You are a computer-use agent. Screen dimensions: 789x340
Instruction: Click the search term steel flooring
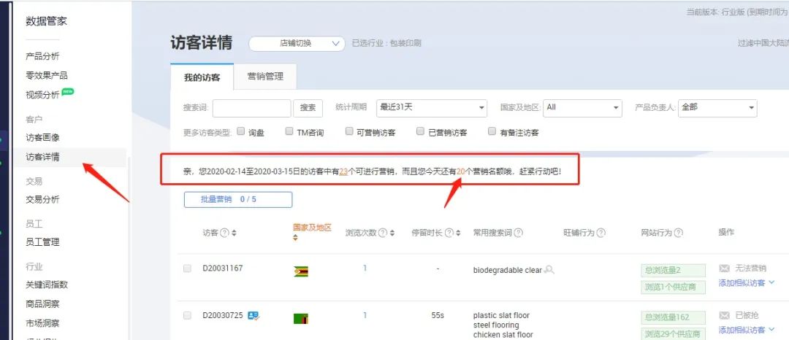tap(496, 325)
